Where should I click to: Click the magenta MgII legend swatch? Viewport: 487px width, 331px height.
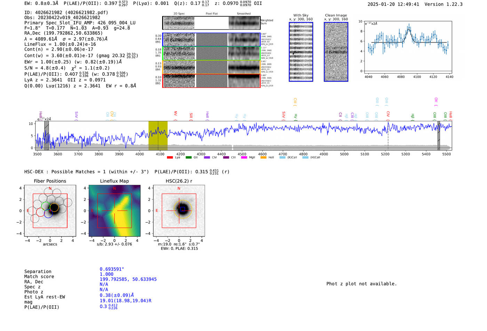(x=244, y=158)
